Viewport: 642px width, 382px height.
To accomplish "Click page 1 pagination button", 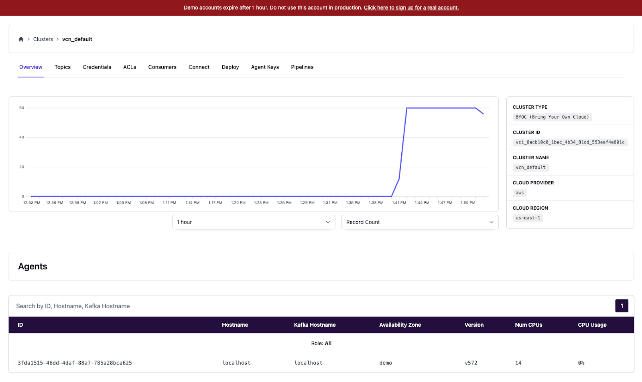I will (622, 306).
